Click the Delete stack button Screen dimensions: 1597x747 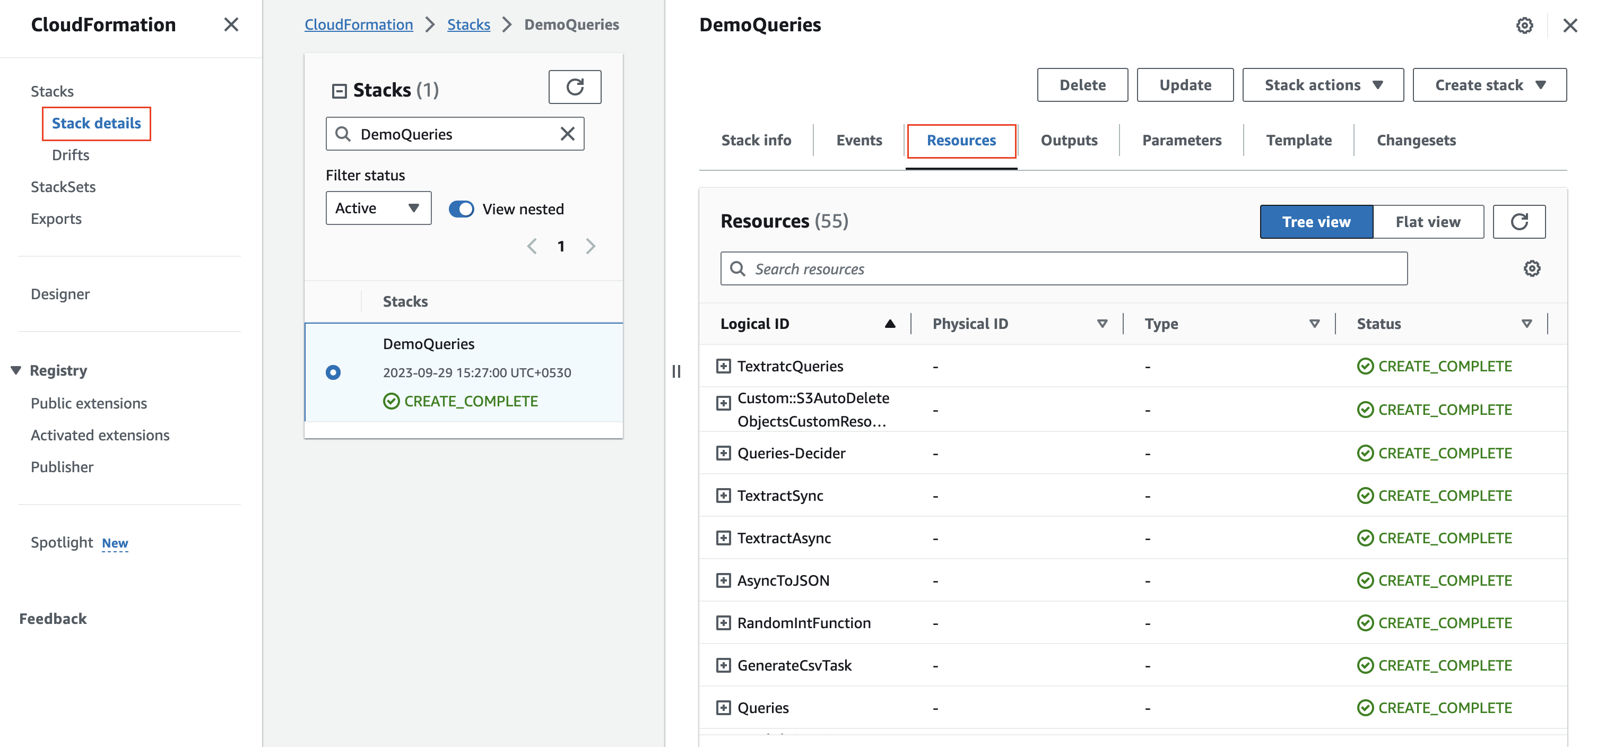pyautogui.click(x=1082, y=85)
